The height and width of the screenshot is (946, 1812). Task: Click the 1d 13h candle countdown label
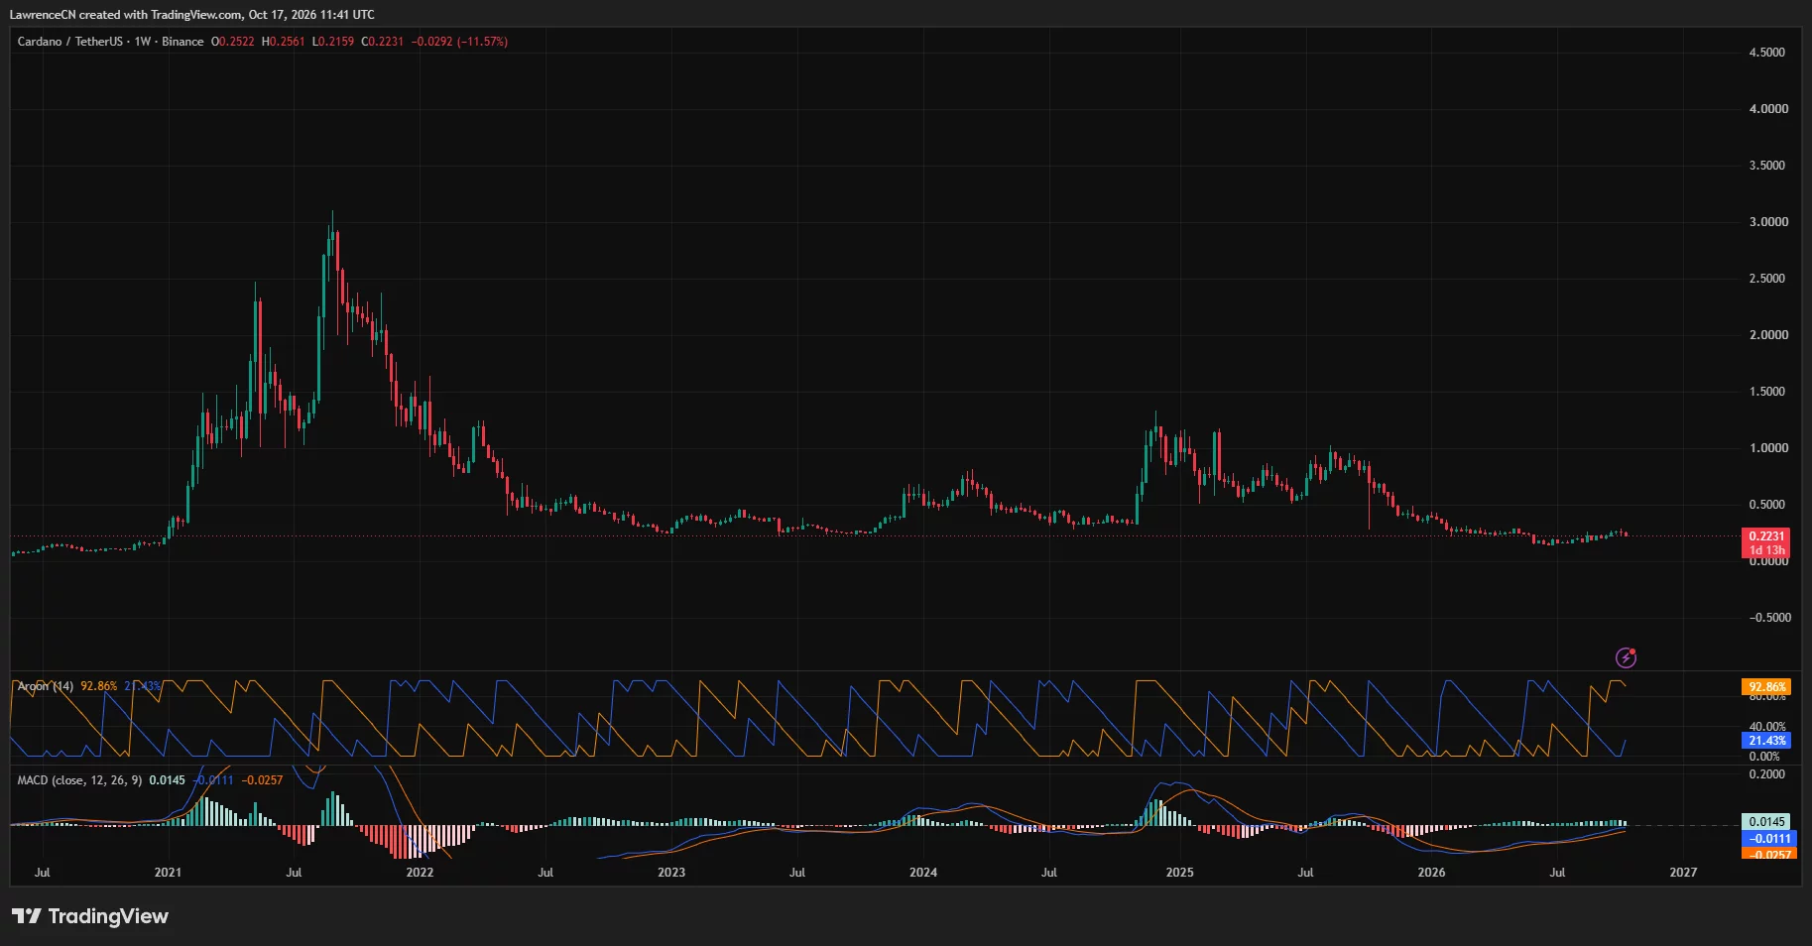(x=1766, y=550)
